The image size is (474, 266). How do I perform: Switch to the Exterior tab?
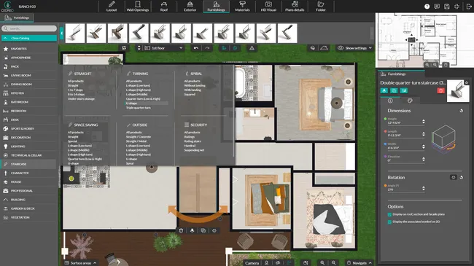click(190, 6)
